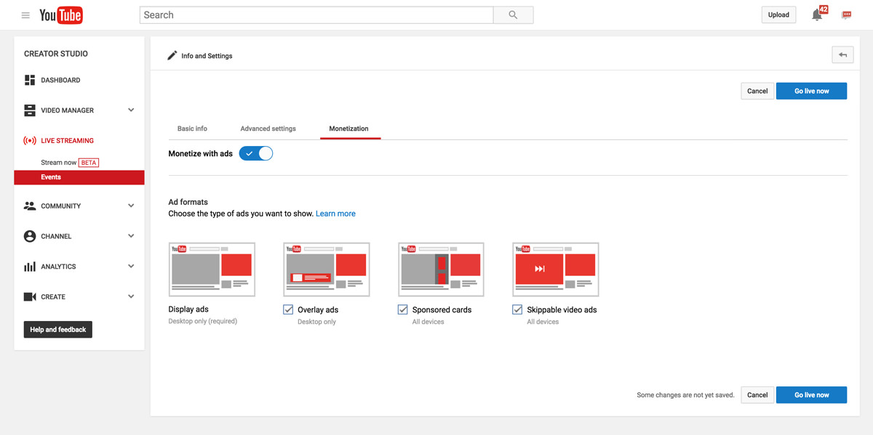Viewport: 873px width, 435px height.
Task: Open the notifications bell
Action: tap(817, 15)
